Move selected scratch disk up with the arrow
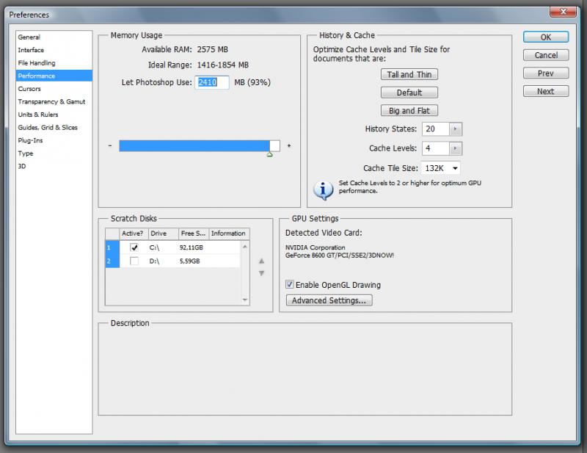Viewport: 587px width, 453px height. (x=261, y=261)
